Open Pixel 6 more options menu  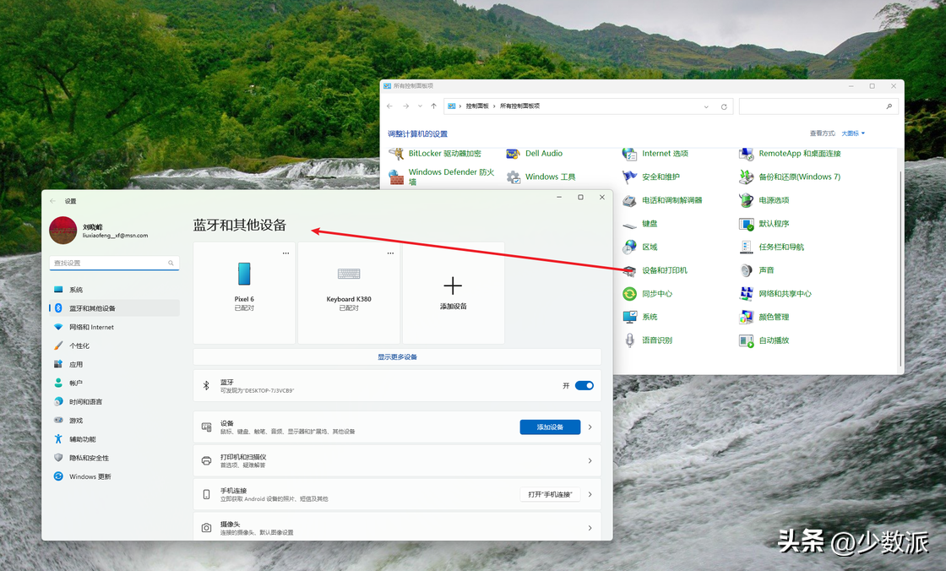285,253
